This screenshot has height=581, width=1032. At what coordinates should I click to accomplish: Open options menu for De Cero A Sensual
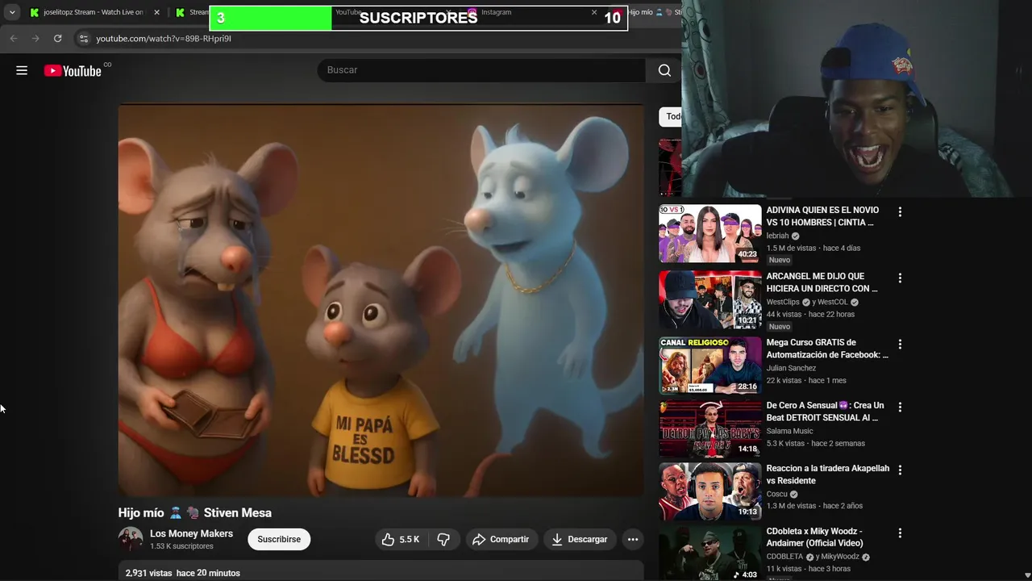point(900,408)
